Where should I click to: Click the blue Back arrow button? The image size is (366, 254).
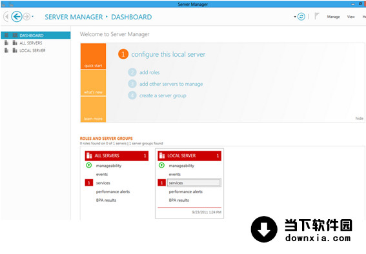pos(17,17)
